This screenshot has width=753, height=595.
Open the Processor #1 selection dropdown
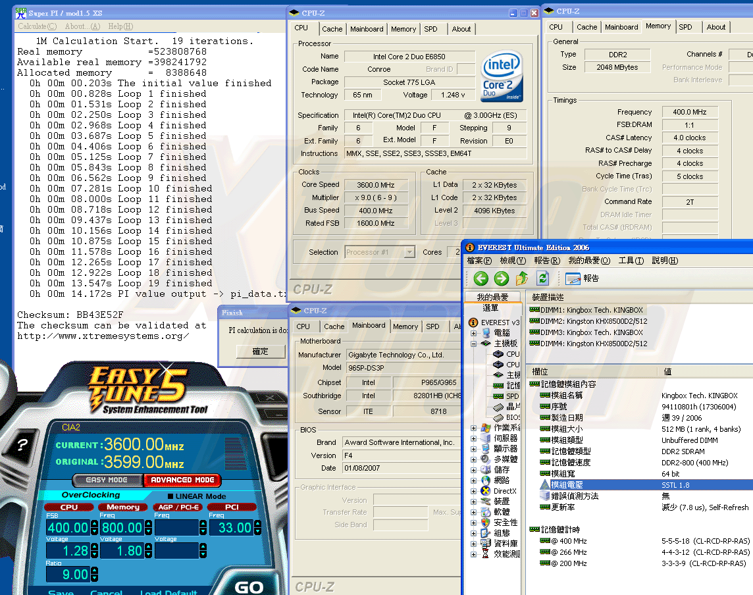coord(409,252)
